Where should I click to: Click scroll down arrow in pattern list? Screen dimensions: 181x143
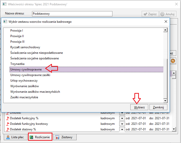[165, 101]
